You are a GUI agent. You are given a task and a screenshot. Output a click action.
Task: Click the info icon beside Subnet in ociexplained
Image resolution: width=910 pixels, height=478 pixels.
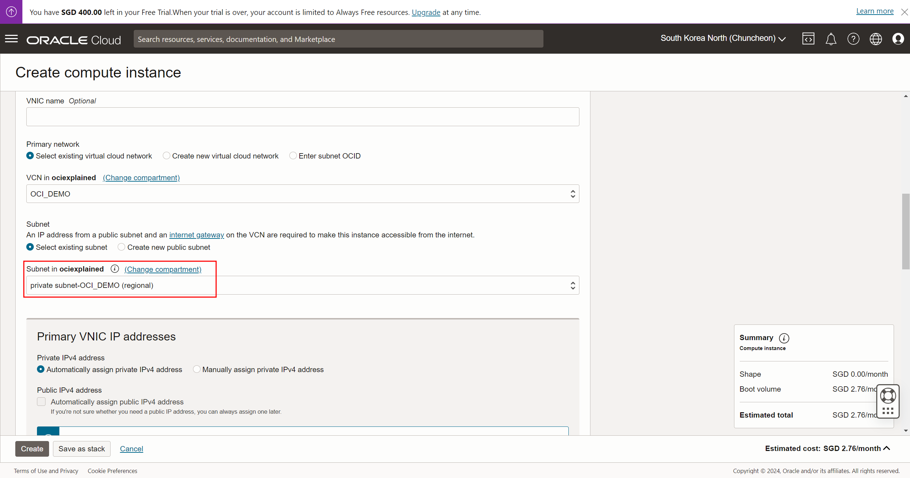[x=114, y=269]
